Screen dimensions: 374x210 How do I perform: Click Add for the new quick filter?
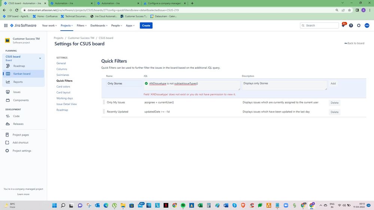pyautogui.click(x=333, y=84)
